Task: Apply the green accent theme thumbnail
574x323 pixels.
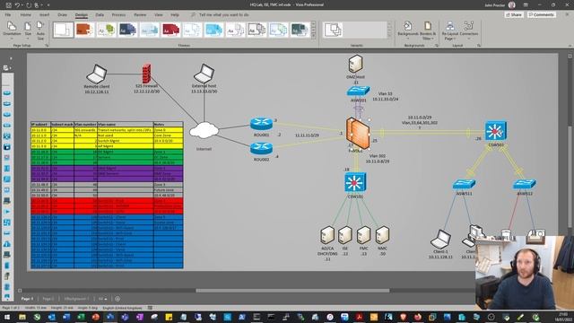Action: coord(106,30)
